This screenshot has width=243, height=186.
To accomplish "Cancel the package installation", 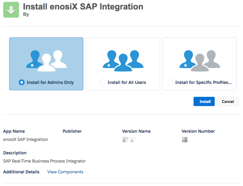I will coord(228,102).
